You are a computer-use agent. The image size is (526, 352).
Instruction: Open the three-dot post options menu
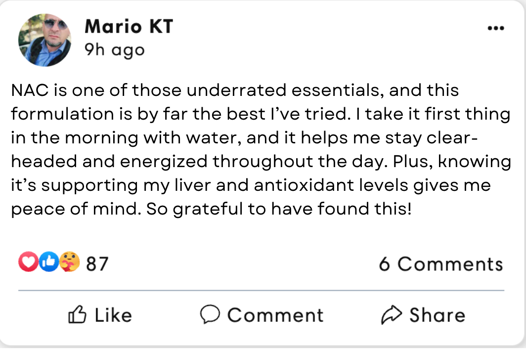495,28
